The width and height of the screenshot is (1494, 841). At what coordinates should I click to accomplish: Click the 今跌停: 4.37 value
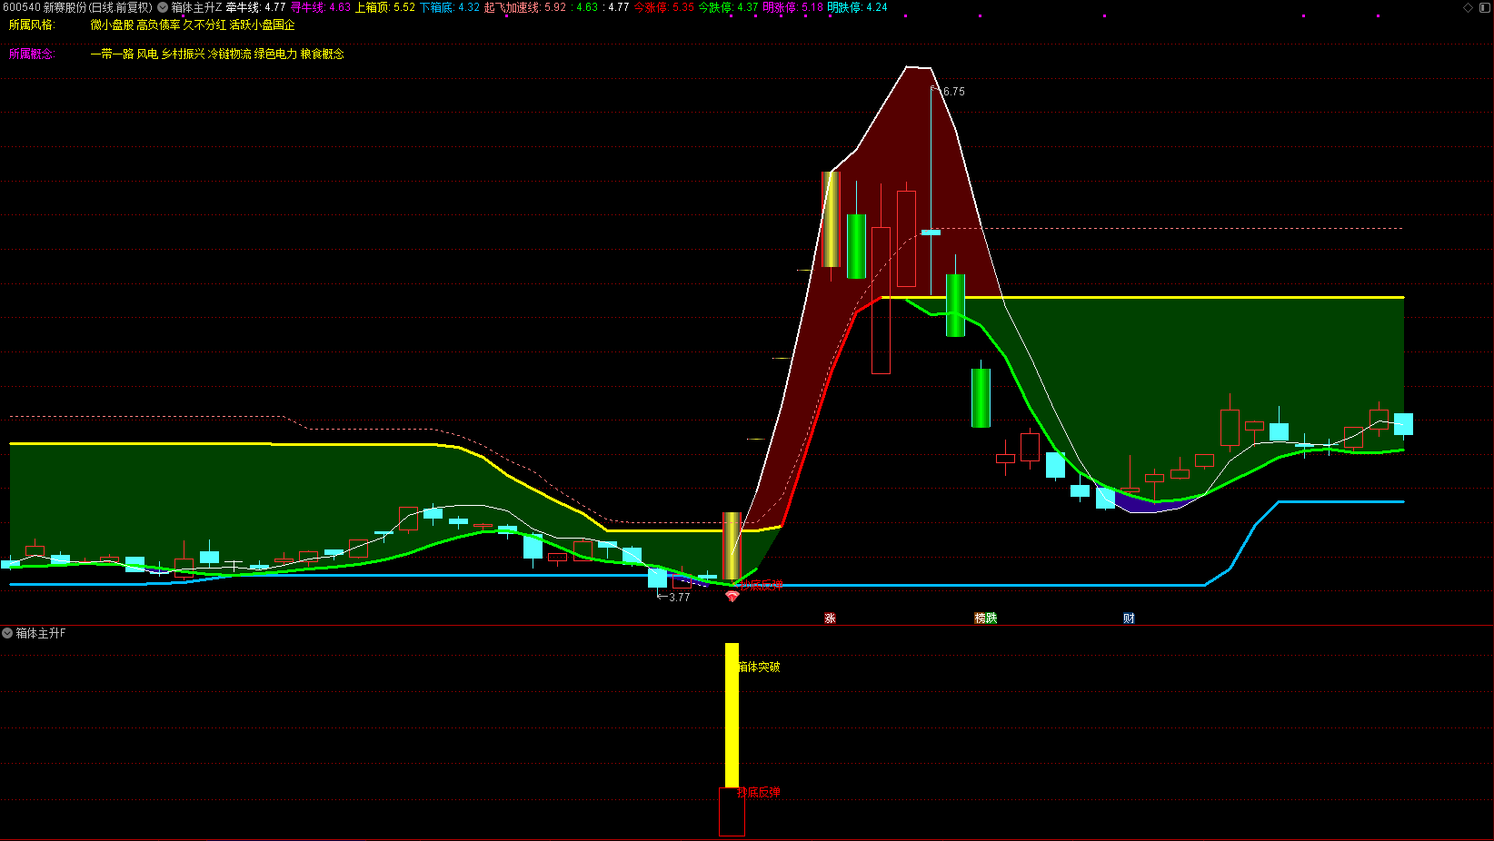pos(728,7)
